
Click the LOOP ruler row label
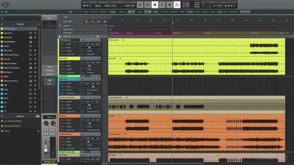tap(65, 17)
